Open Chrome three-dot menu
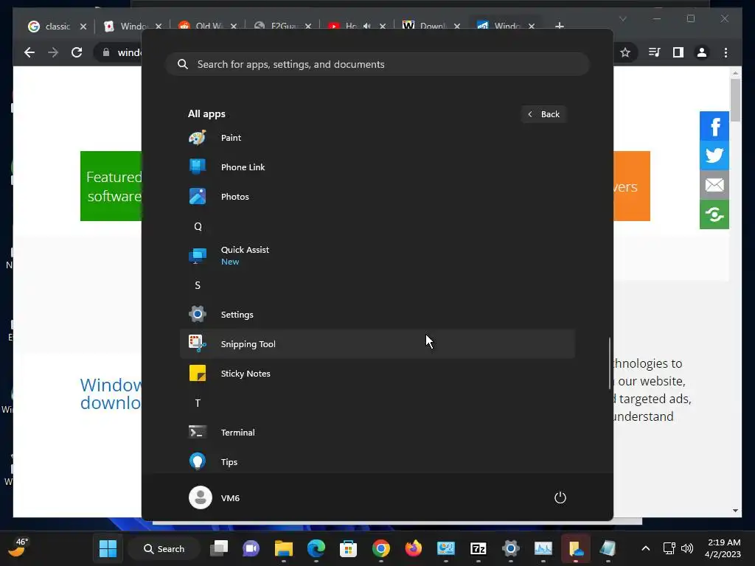755x566 pixels. click(x=726, y=52)
